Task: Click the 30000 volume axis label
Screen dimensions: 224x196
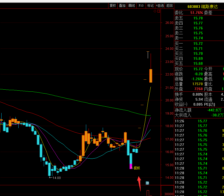Action: click(169, 194)
